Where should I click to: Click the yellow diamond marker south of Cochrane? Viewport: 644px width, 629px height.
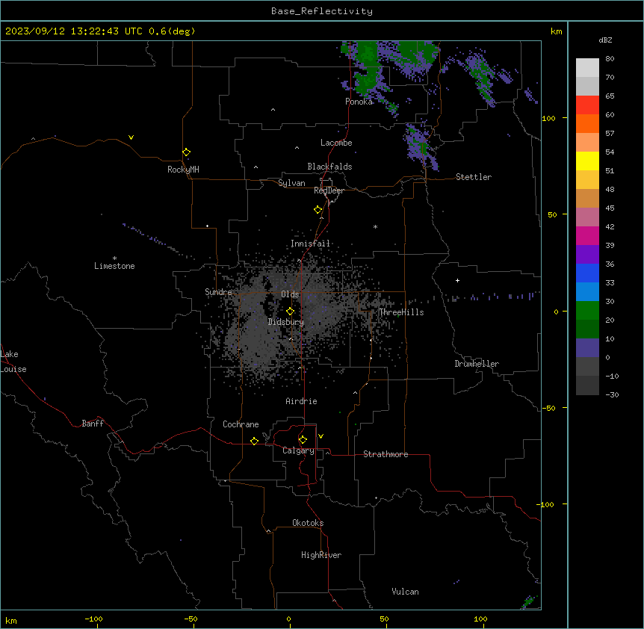(254, 441)
